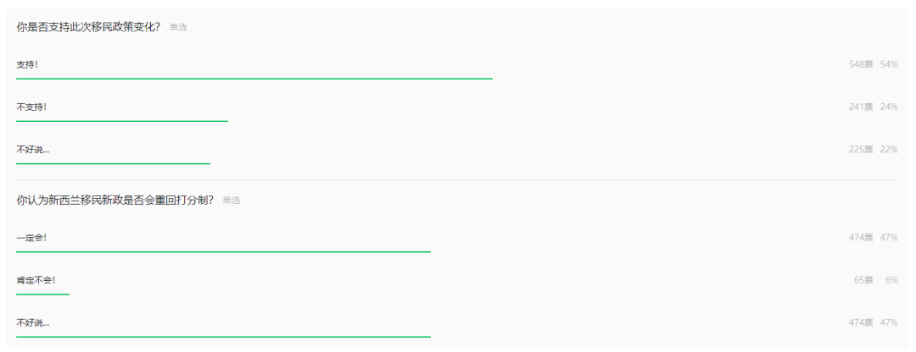Click the green result bar for '不支持!'
Screen dimensions: 916x352
122,121
